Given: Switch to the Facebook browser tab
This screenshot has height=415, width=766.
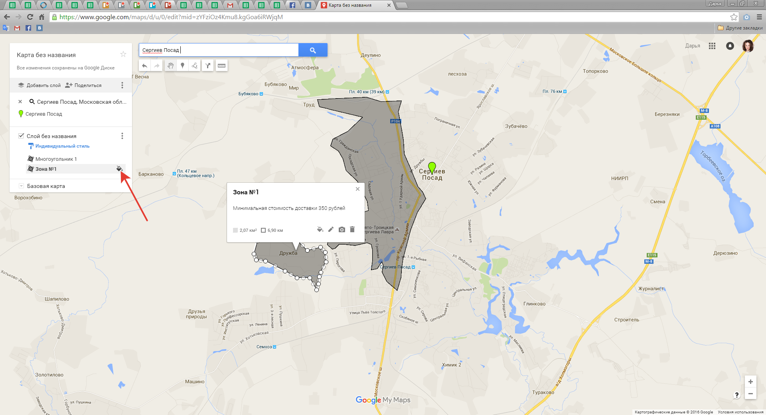Looking at the screenshot, I should pyautogui.click(x=292, y=5).
